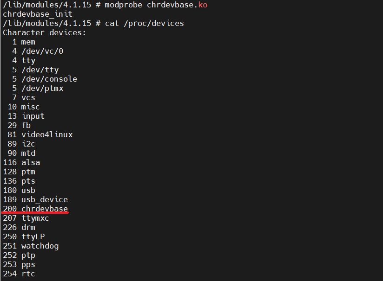Screen dimensions: 383x281
Task: Click the red .ko file extension
Action: click(x=203, y=5)
